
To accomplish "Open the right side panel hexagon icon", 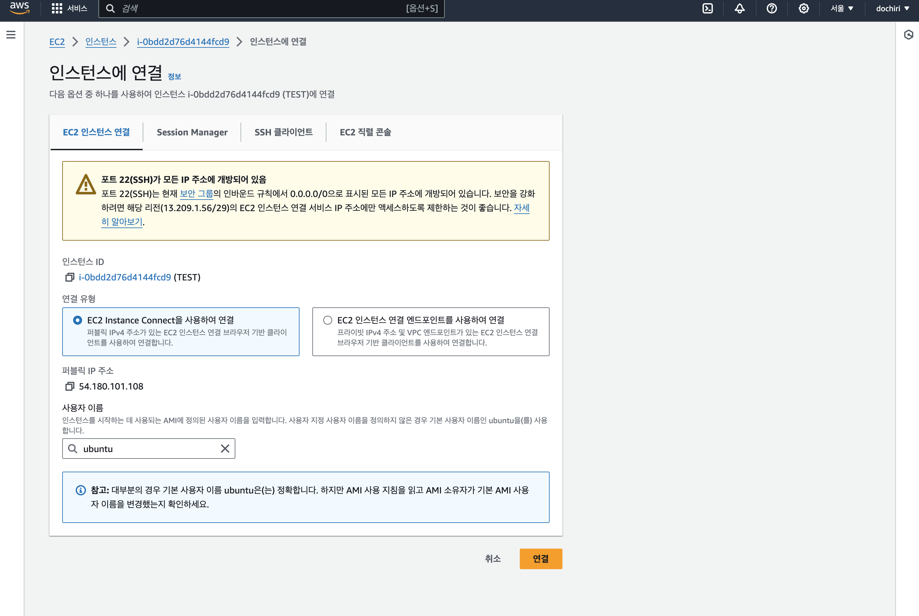I will (908, 35).
